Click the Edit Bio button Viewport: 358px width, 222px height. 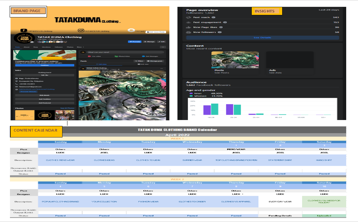(45, 75)
